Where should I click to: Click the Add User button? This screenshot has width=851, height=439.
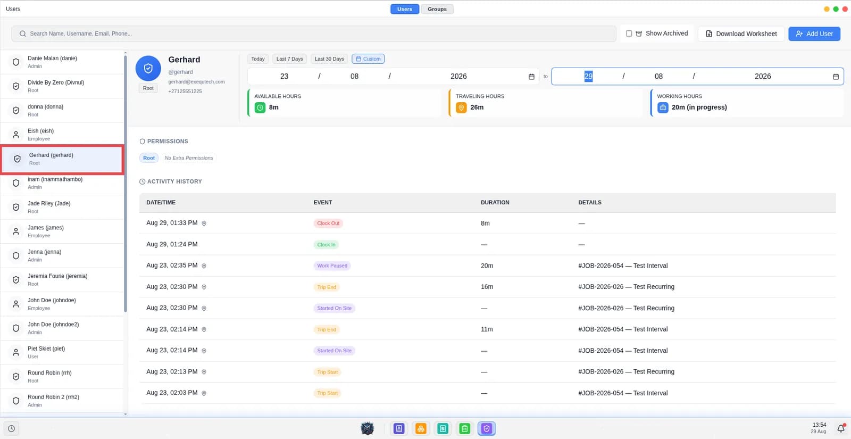pos(814,34)
